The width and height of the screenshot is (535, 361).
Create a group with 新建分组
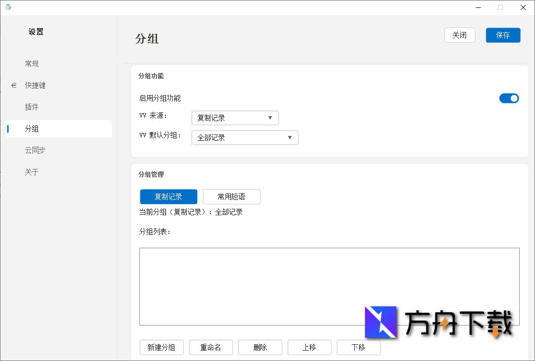(x=162, y=347)
